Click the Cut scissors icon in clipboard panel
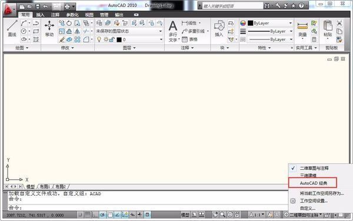Screen dimensions: 353x221 click(x=339, y=23)
